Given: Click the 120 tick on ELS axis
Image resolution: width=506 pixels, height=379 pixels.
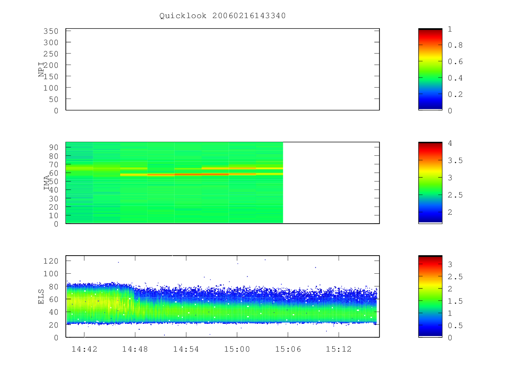Looking at the screenshot, I should point(52,261).
